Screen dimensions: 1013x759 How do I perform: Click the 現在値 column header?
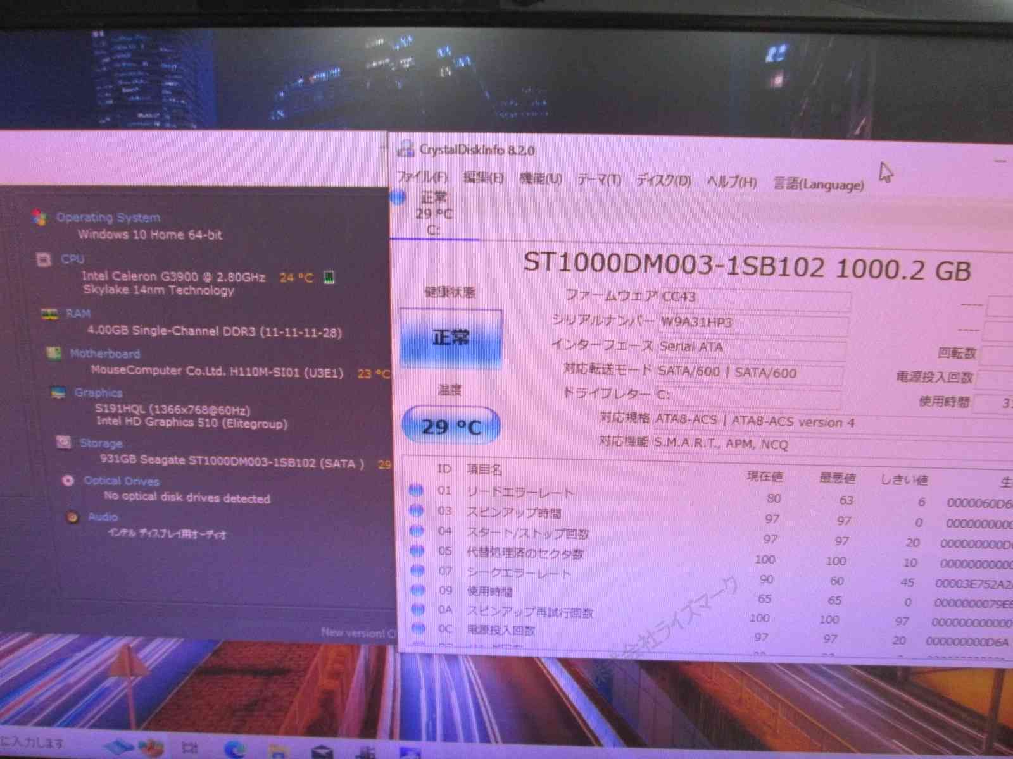click(765, 476)
